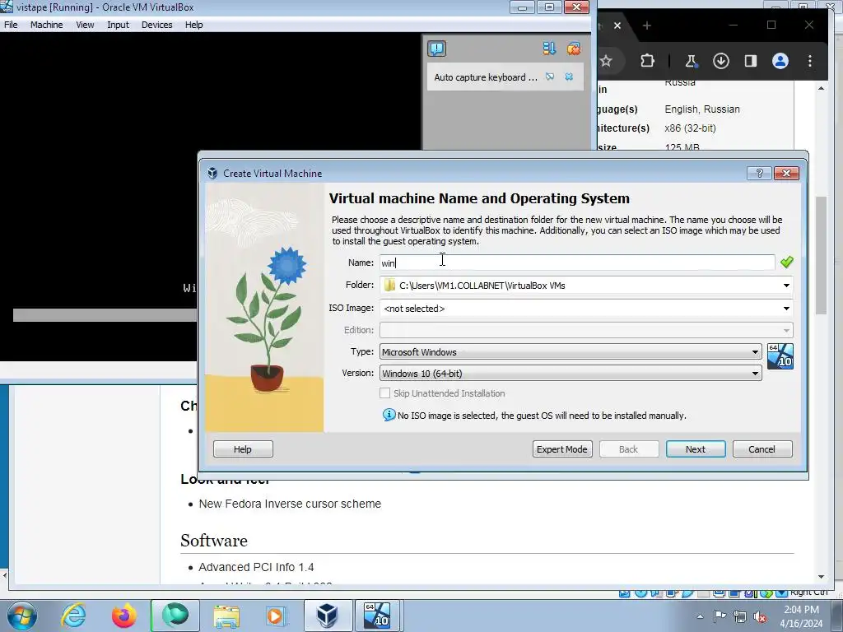Open the media player taskbar icon
843x632 pixels.
(275, 616)
